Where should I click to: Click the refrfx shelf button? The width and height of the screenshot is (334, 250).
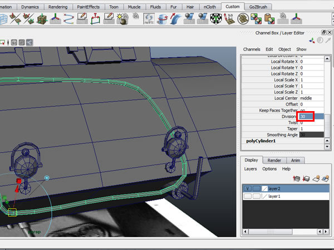tap(149, 19)
